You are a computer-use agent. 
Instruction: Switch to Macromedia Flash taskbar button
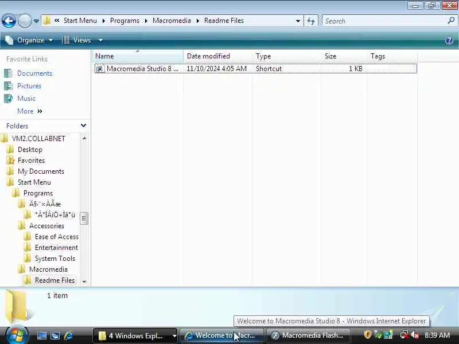[308, 335]
